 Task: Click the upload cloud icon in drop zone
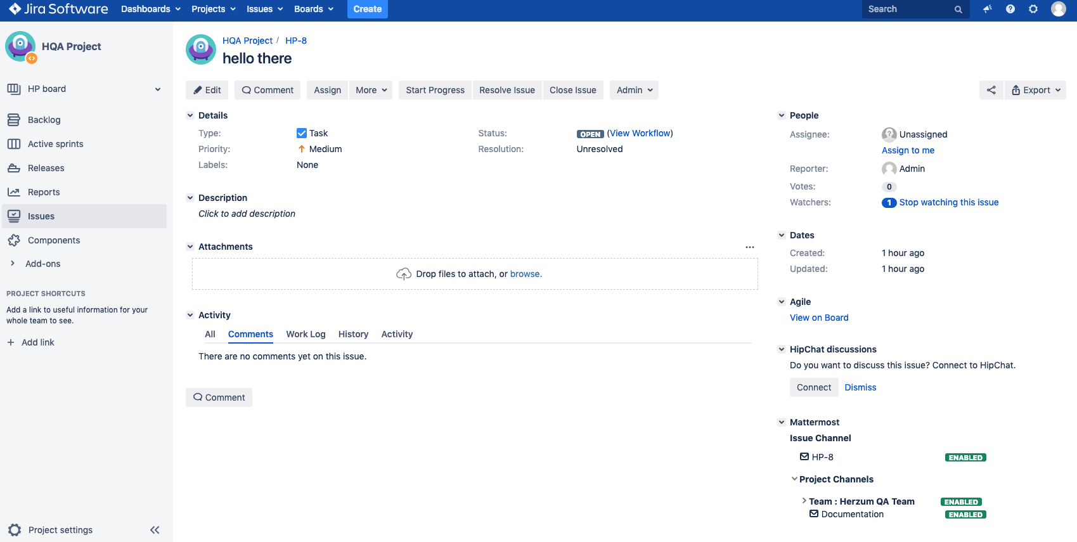pyautogui.click(x=404, y=274)
